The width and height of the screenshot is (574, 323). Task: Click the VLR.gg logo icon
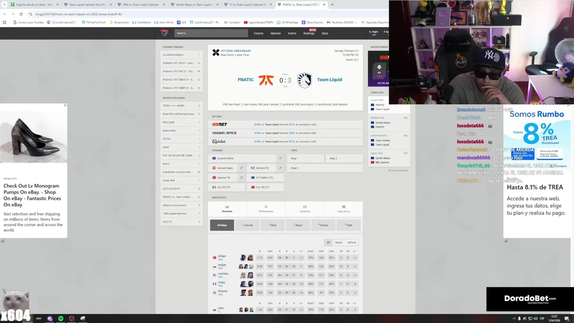click(x=165, y=33)
